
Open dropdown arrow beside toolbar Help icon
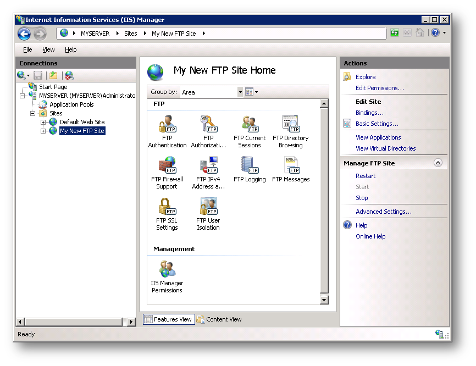[445, 32]
